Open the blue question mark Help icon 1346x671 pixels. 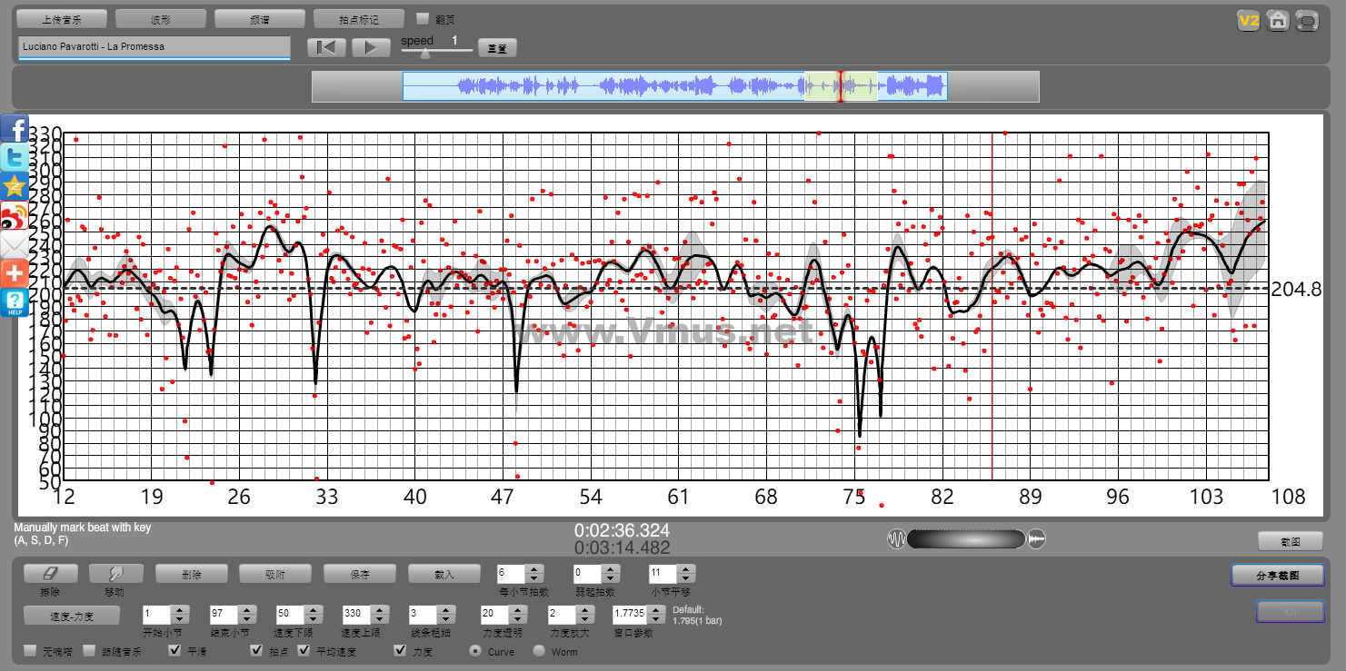pyautogui.click(x=15, y=302)
